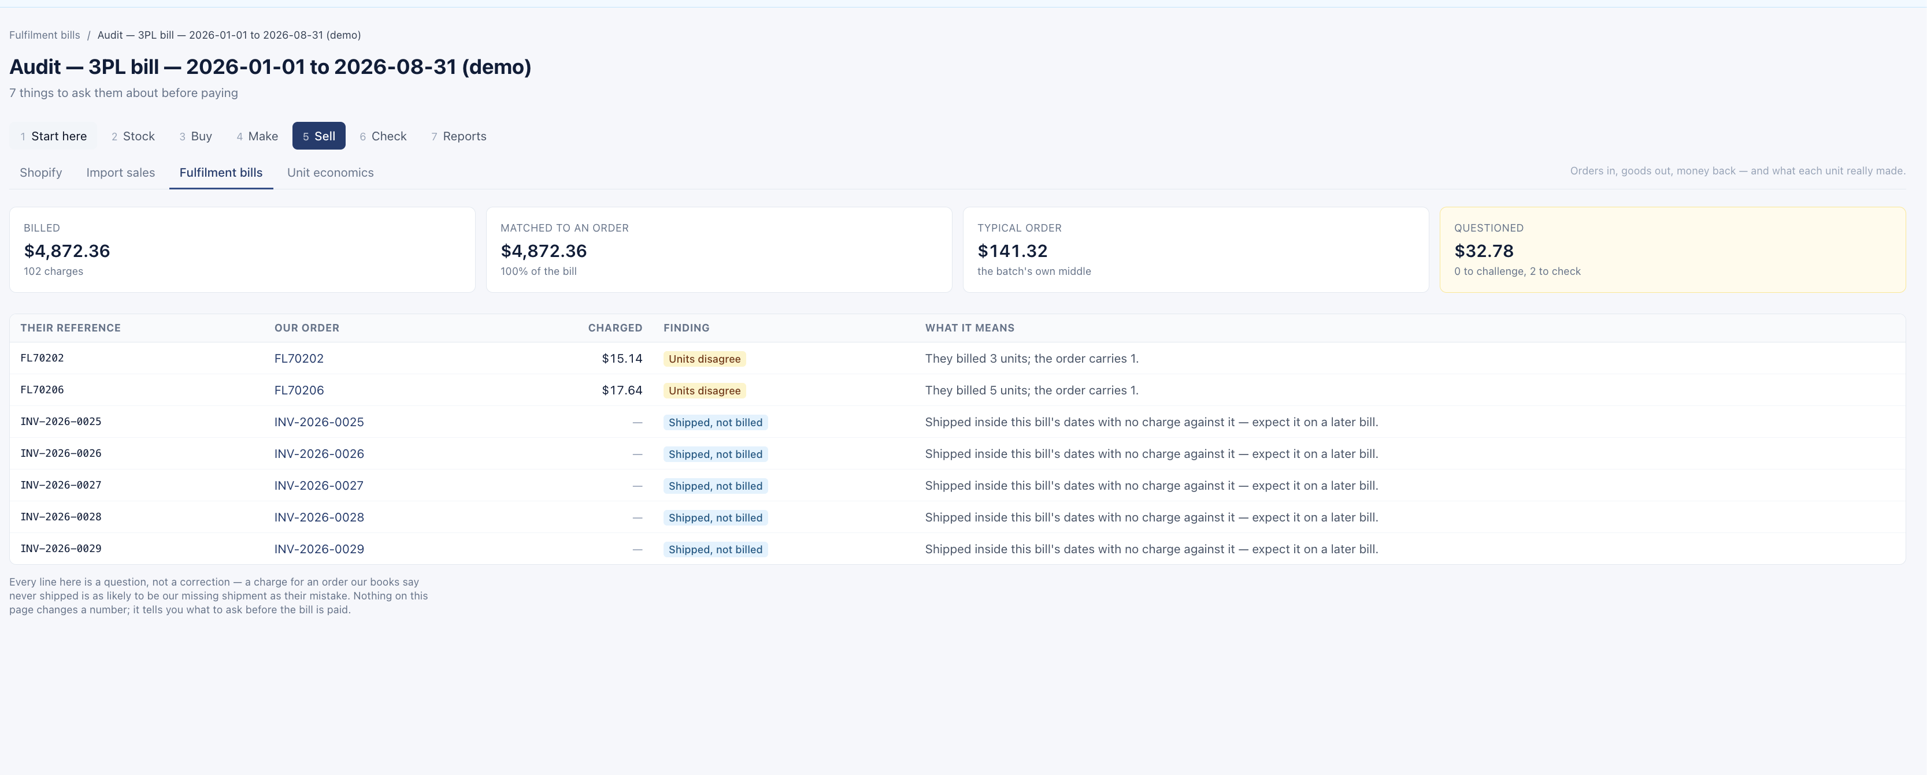Image resolution: width=1927 pixels, height=775 pixels.
Task: Click the Charged column header
Action: point(615,328)
